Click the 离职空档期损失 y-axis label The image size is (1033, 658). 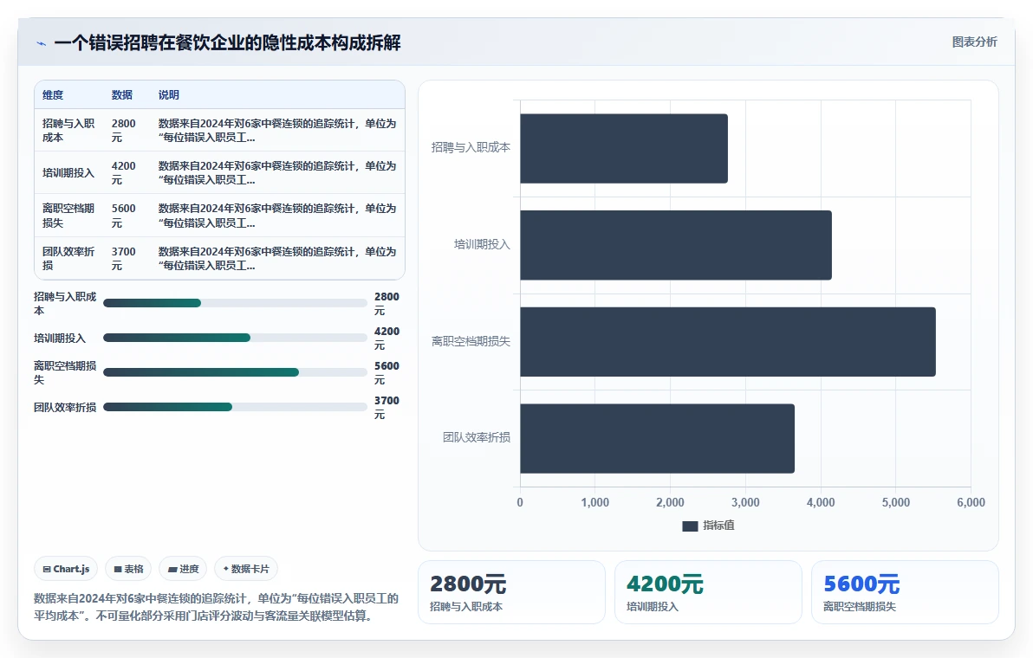(x=471, y=341)
